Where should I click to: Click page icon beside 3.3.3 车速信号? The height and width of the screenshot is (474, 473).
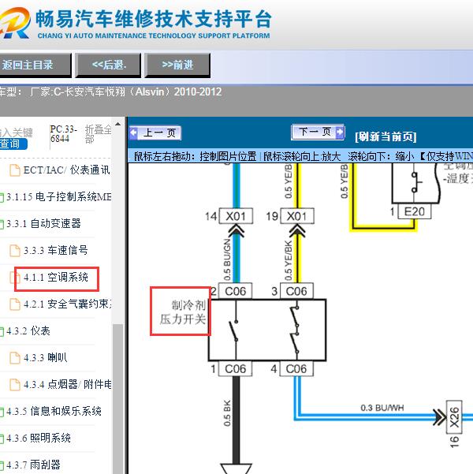15,251
